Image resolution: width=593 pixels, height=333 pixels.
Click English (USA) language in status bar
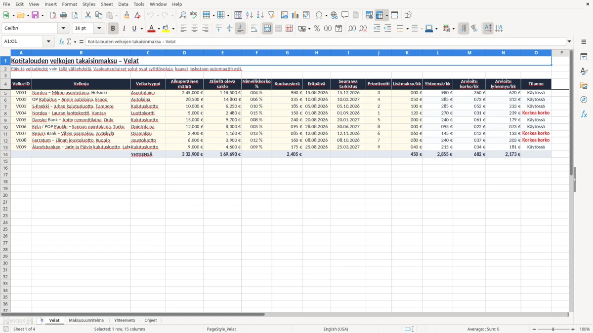point(336,329)
